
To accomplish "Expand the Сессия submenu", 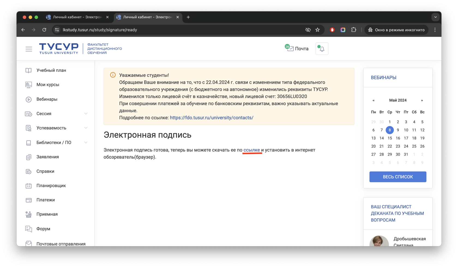I will 86,114.
